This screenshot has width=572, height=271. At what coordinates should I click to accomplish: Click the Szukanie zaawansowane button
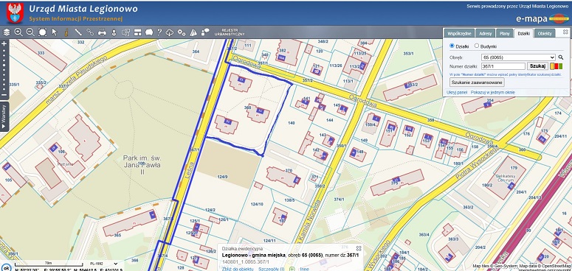click(x=477, y=82)
